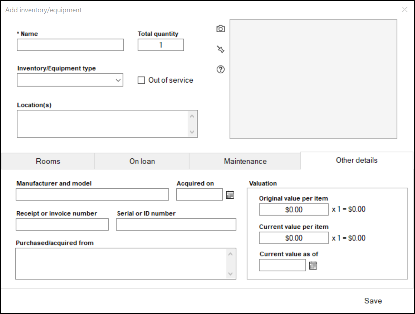Click the Total quantity field
This screenshot has width=415, height=314.
click(x=161, y=45)
